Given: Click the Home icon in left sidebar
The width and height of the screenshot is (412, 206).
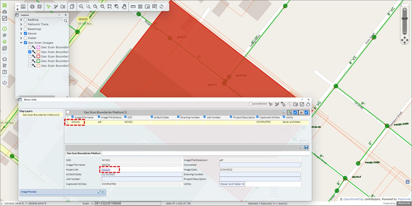Looking at the screenshot, I should coord(4,59).
